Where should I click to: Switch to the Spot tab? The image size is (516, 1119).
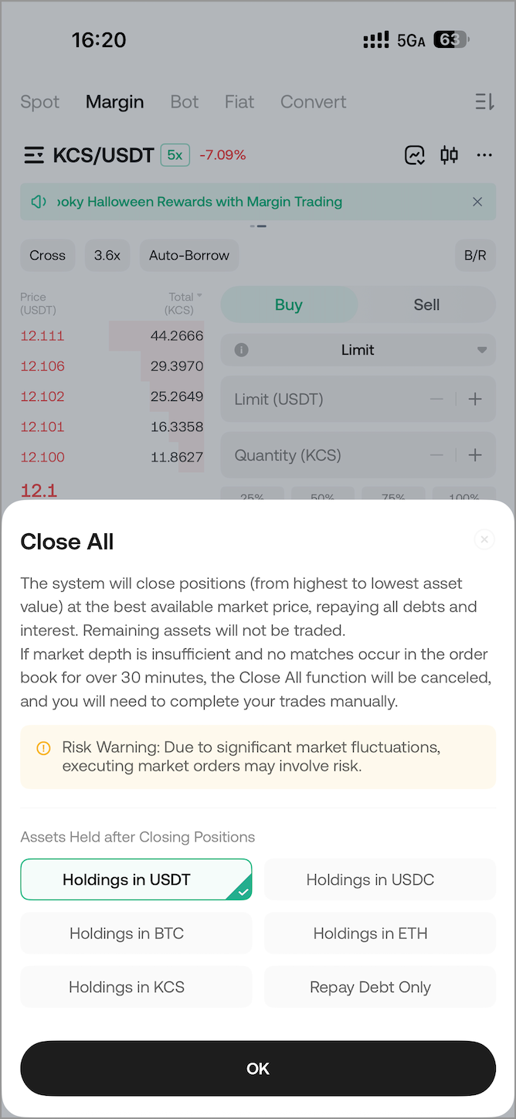click(40, 102)
